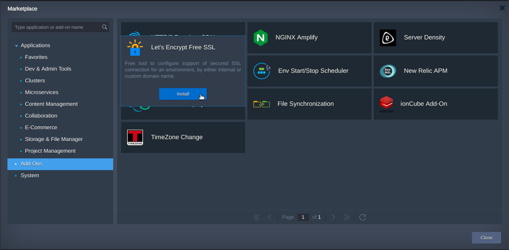The height and width of the screenshot is (250, 509).
Task: Open the Microservices category
Action: click(x=42, y=92)
